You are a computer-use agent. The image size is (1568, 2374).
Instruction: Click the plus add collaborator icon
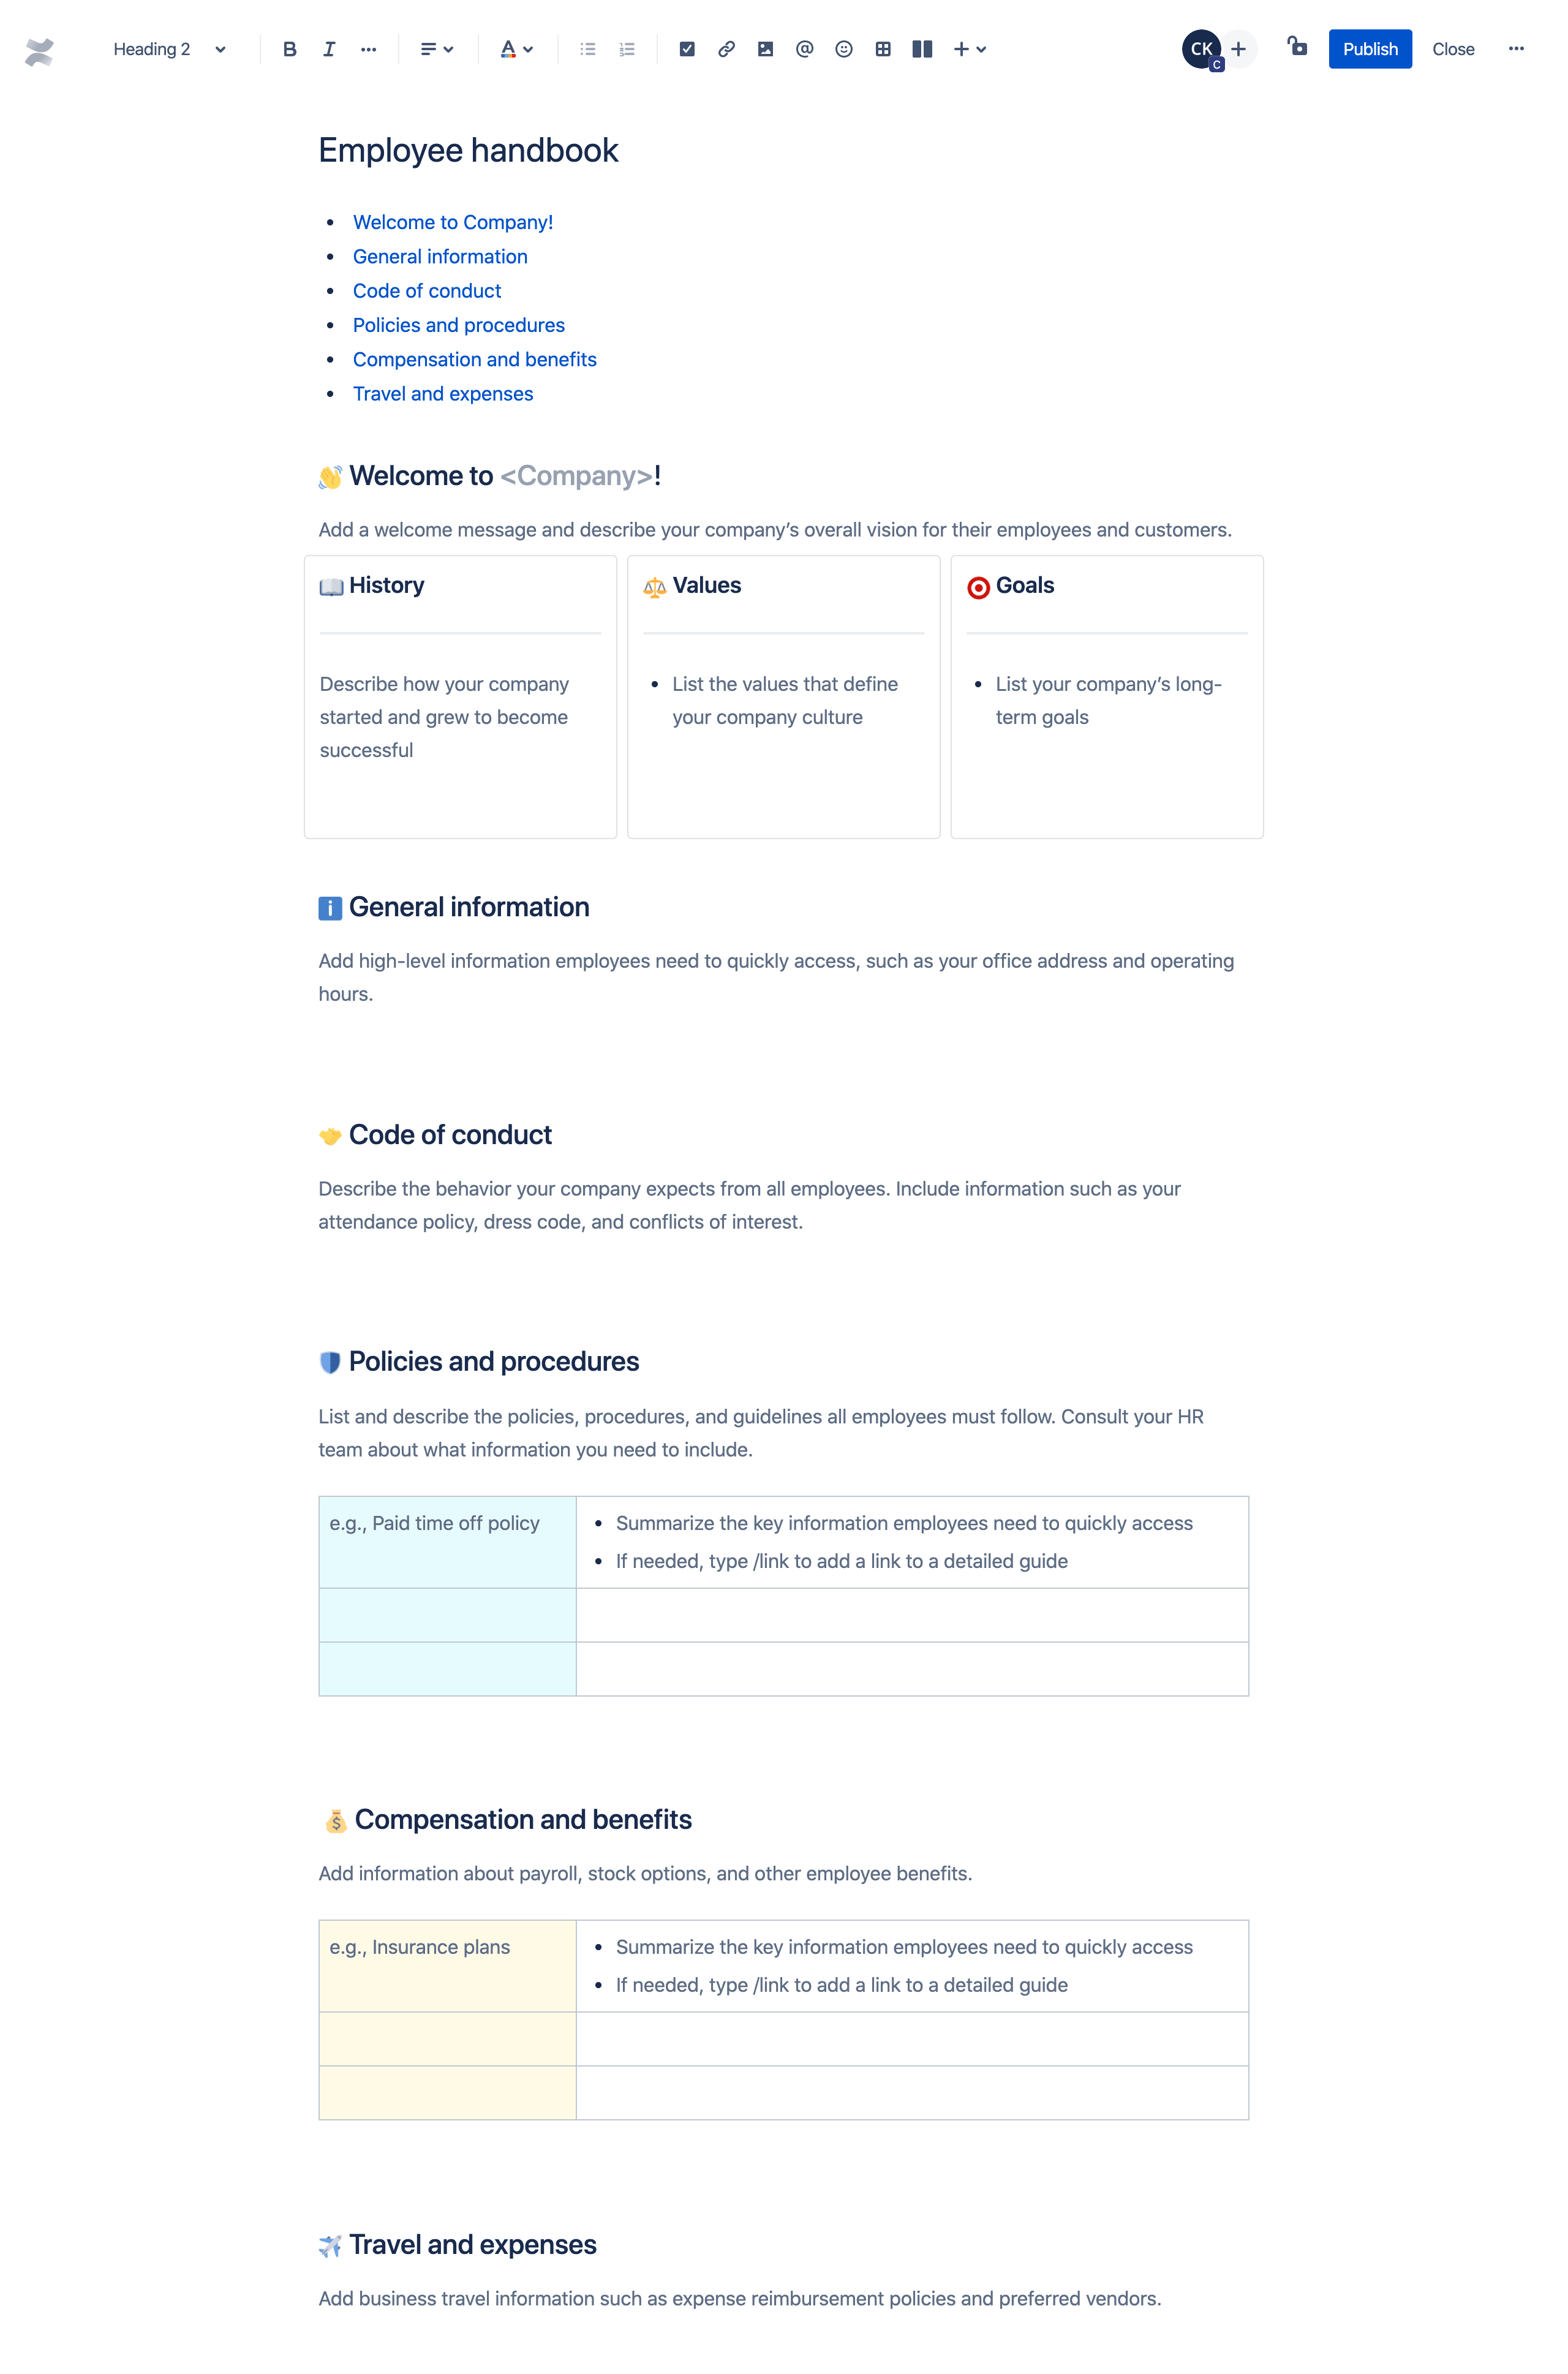pyautogui.click(x=1237, y=47)
